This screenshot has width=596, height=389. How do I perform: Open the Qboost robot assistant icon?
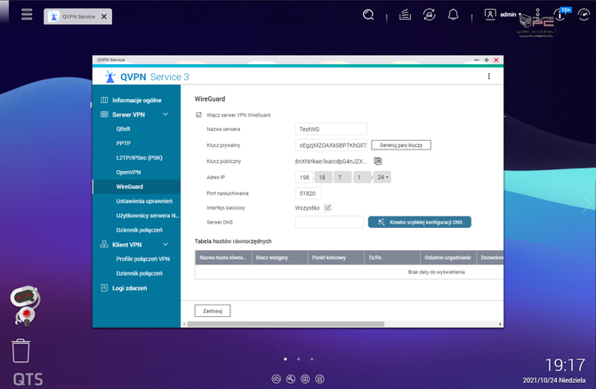(26, 306)
